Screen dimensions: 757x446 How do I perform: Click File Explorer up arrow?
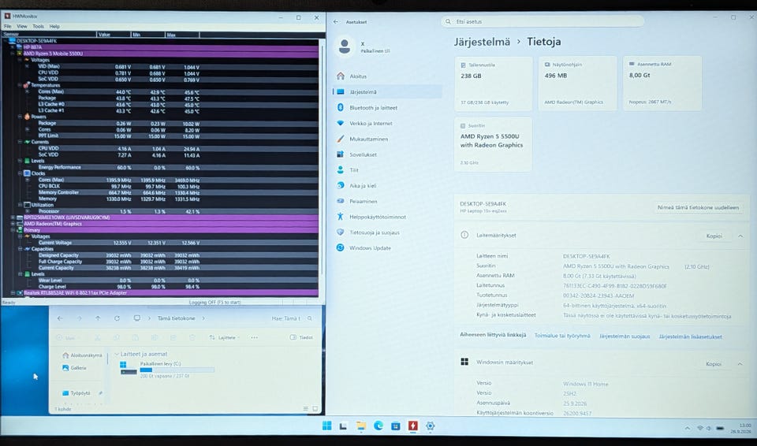coord(98,318)
